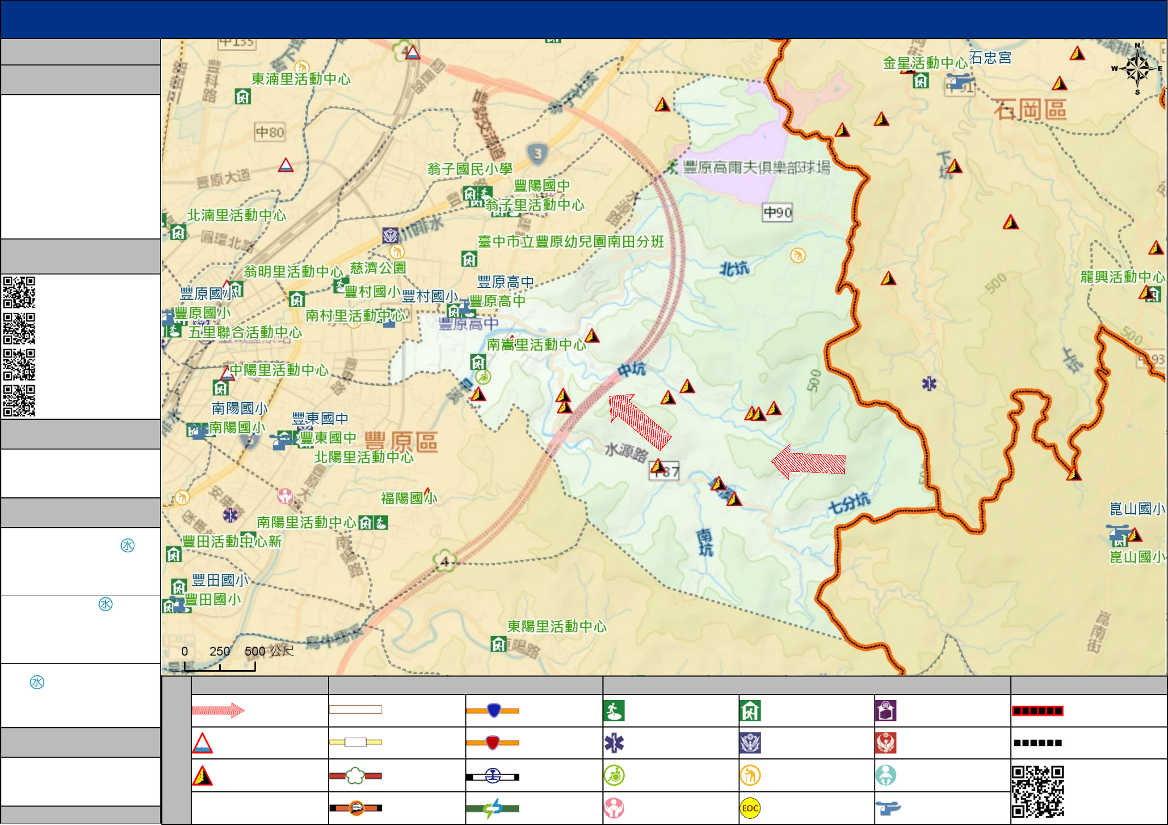Click the 水源路 road label
The width and height of the screenshot is (1168, 825).
[x=626, y=452]
